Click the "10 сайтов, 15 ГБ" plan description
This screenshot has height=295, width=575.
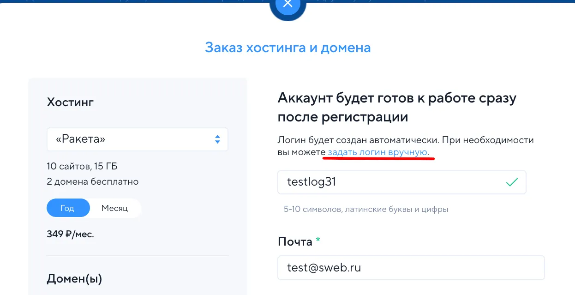(x=85, y=166)
